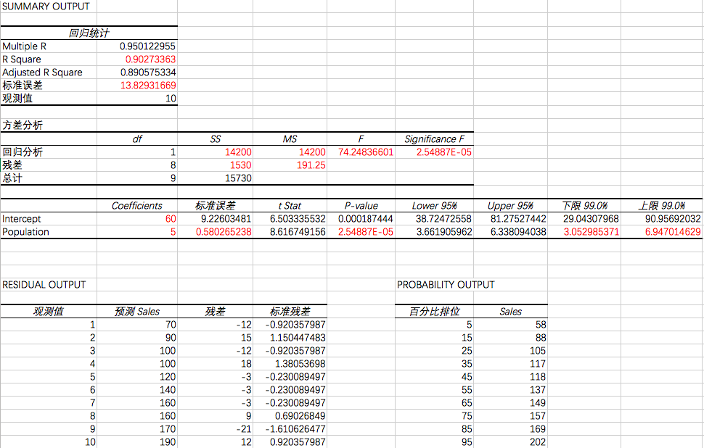Screen dimensions: 704x448
Task: Select the Multiple R label cell
Action: (x=24, y=46)
